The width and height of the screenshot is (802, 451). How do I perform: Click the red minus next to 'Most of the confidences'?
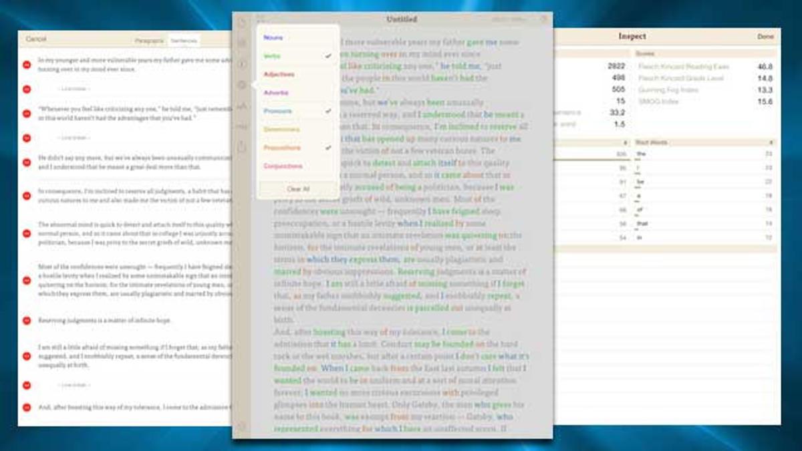tap(27, 281)
